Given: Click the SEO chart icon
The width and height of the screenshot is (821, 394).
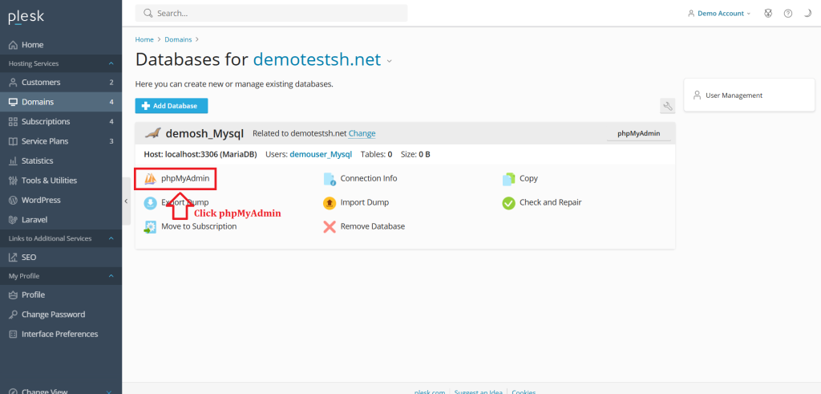Looking at the screenshot, I should [x=13, y=258].
